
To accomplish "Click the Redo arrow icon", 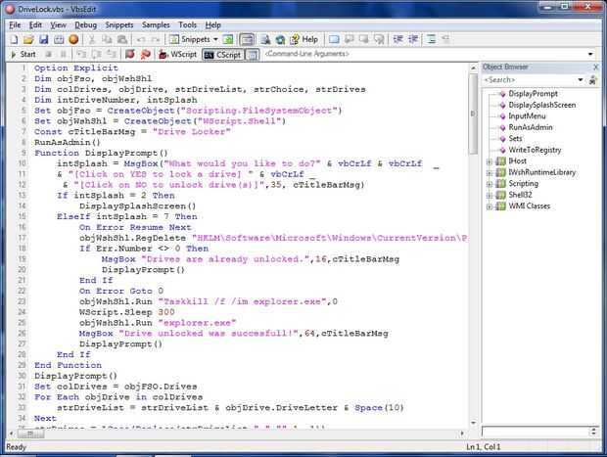I will (x=156, y=39).
